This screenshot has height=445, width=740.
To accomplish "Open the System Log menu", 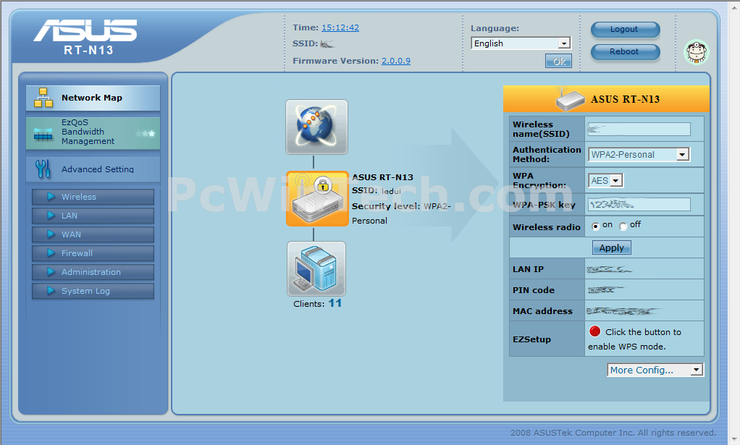I will point(93,291).
